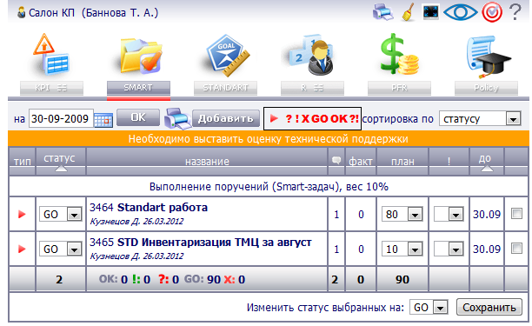Switch to the SMART tab
The height and width of the screenshot is (326, 532).
pyautogui.click(x=138, y=88)
